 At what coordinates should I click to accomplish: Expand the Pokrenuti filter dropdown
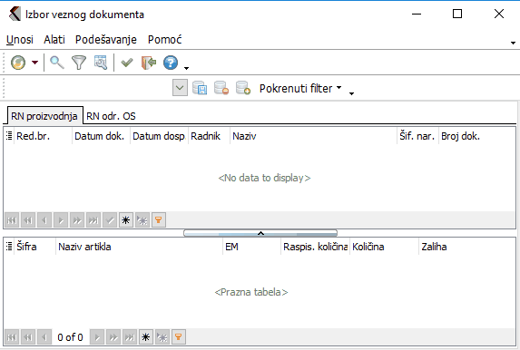point(300,89)
